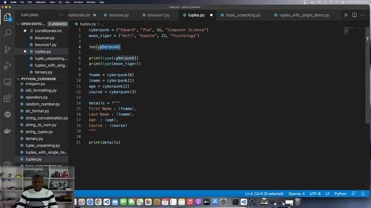Click the feedback icon in status bar

coord(354,194)
